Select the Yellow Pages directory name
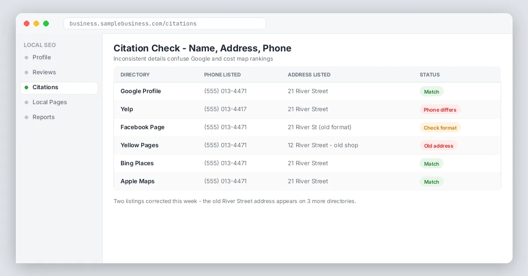 click(x=139, y=145)
